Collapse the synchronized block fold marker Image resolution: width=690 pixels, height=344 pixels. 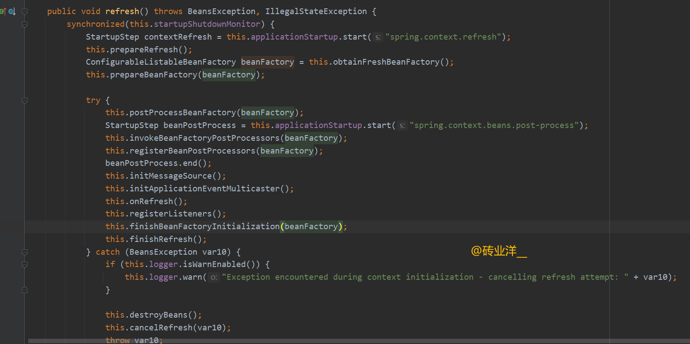[x=25, y=24]
